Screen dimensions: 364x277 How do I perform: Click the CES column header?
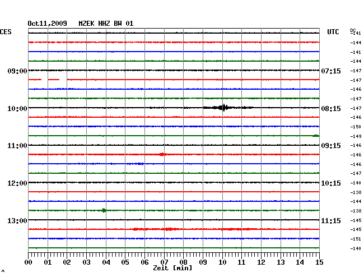[6, 32]
